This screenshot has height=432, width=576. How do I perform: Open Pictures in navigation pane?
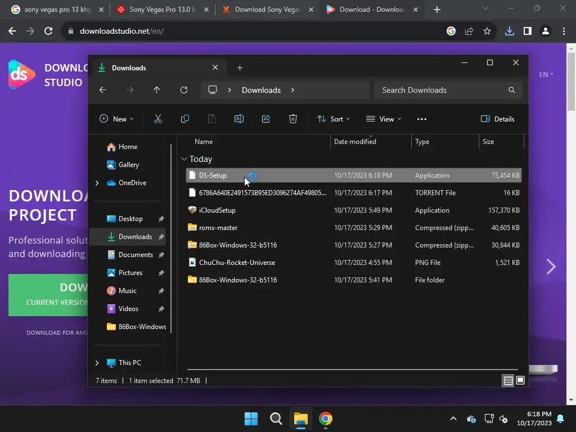(130, 273)
